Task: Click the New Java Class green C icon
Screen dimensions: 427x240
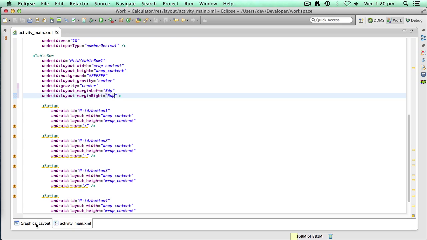Action: pyautogui.click(x=128, y=20)
